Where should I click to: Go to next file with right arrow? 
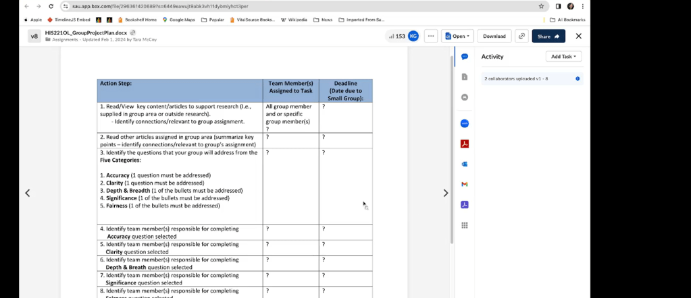(445, 193)
